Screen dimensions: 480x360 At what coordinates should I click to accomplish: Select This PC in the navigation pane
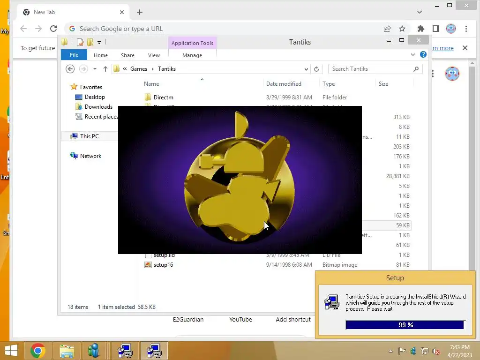tap(90, 136)
